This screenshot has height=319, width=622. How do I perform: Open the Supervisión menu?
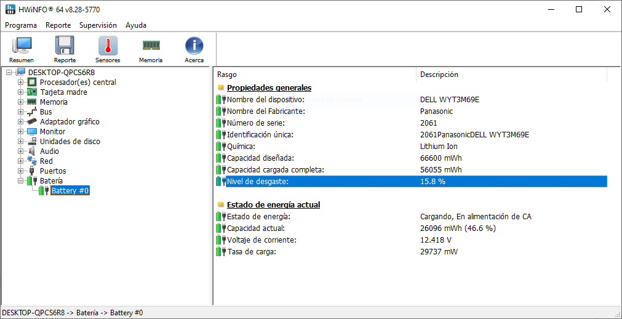(x=98, y=25)
